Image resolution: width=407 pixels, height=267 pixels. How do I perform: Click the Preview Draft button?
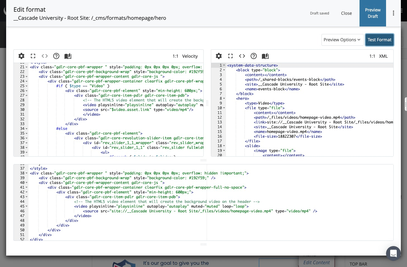(x=373, y=13)
